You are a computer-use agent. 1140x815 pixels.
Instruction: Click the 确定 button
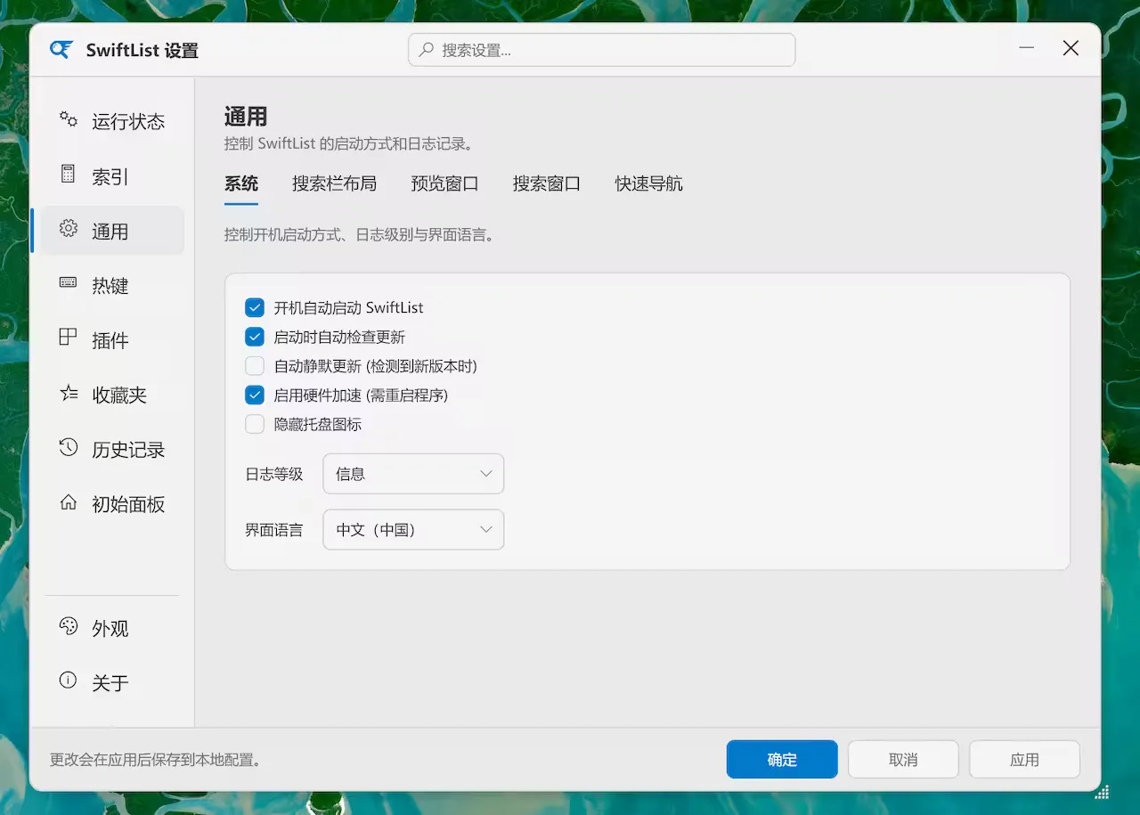point(782,760)
